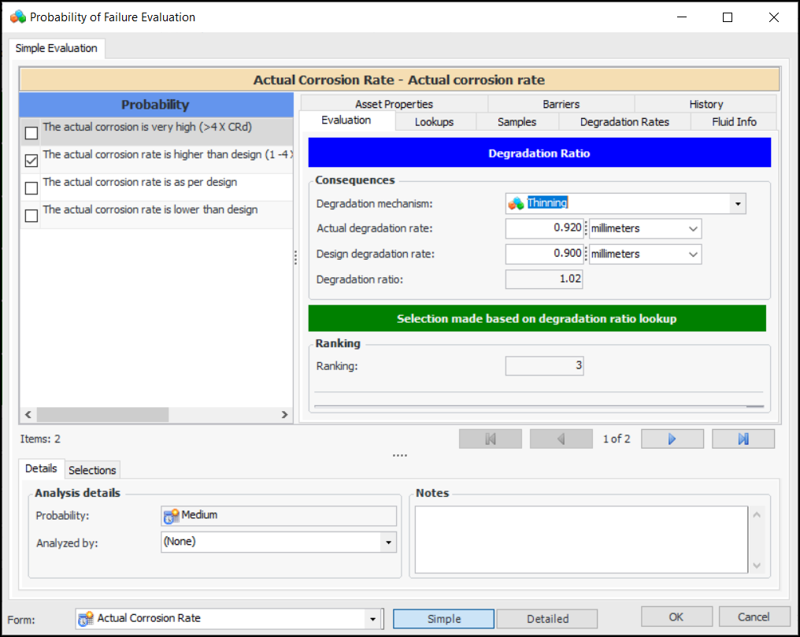Viewport: 800px width, 637px height.
Task: Switch to the Degradation Rates tab
Action: tap(624, 122)
